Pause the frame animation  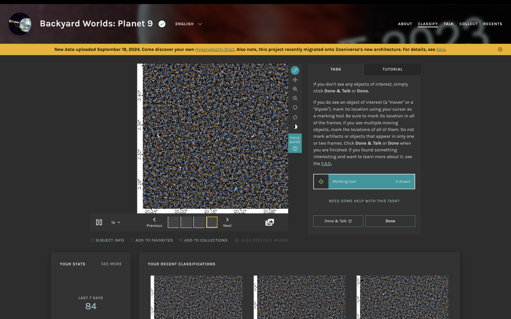click(x=99, y=223)
